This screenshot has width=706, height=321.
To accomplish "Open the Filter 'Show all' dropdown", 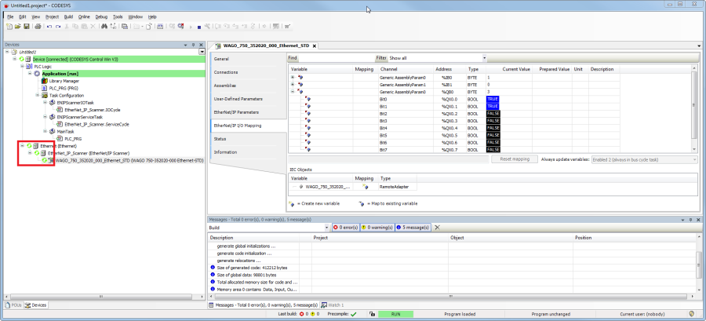I will pyautogui.click(x=484, y=58).
